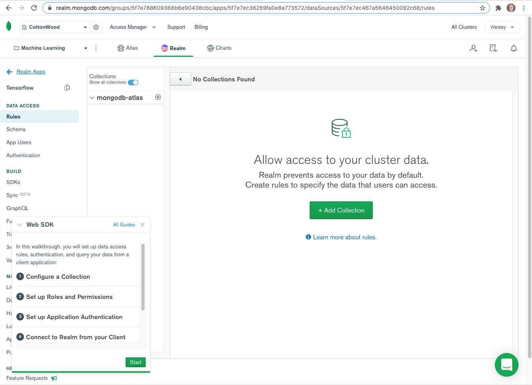Open Schema in the sidebar
The image size is (532, 385).
tap(16, 130)
